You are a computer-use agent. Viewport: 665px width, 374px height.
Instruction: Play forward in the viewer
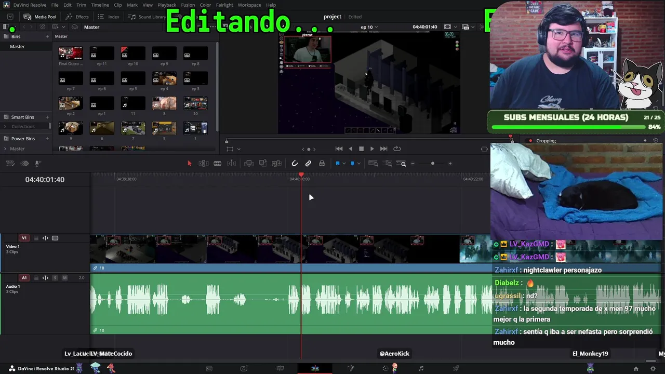click(372, 149)
